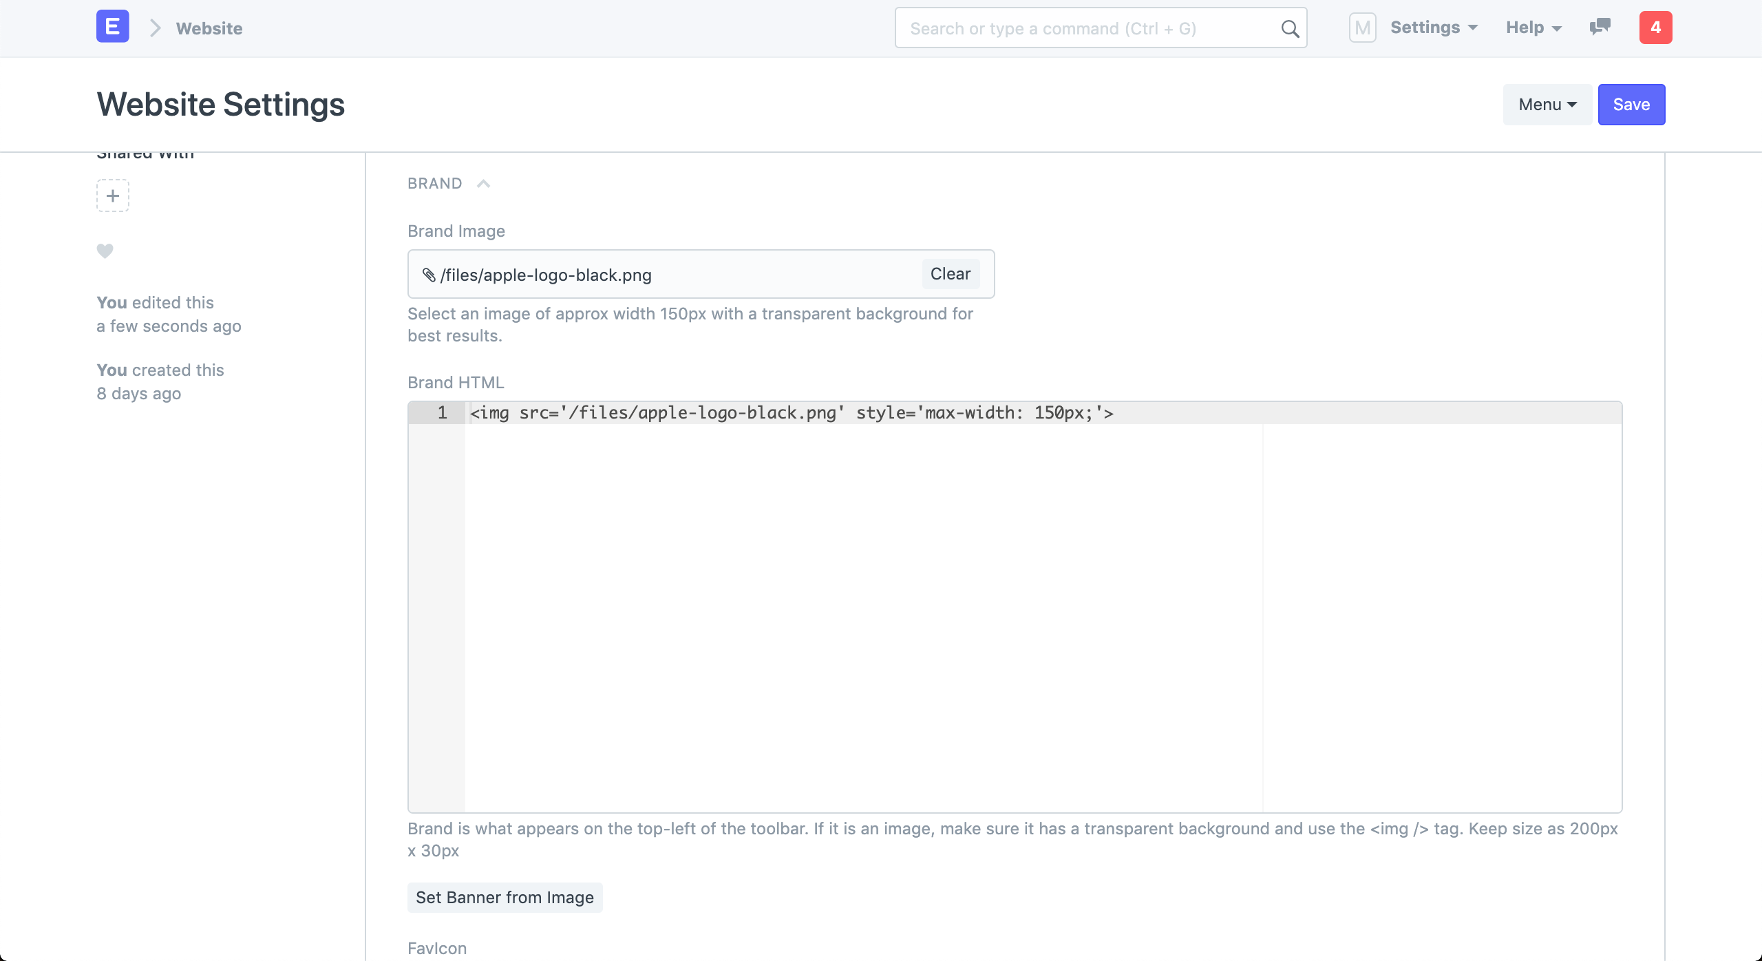Screen dimensions: 1762x961
Task: Toggle the heart like icon in sidebar
Action: point(105,251)
